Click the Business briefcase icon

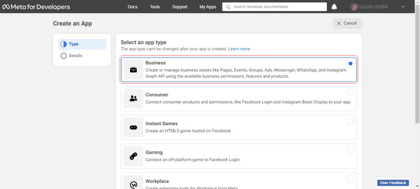coord(133,70)
